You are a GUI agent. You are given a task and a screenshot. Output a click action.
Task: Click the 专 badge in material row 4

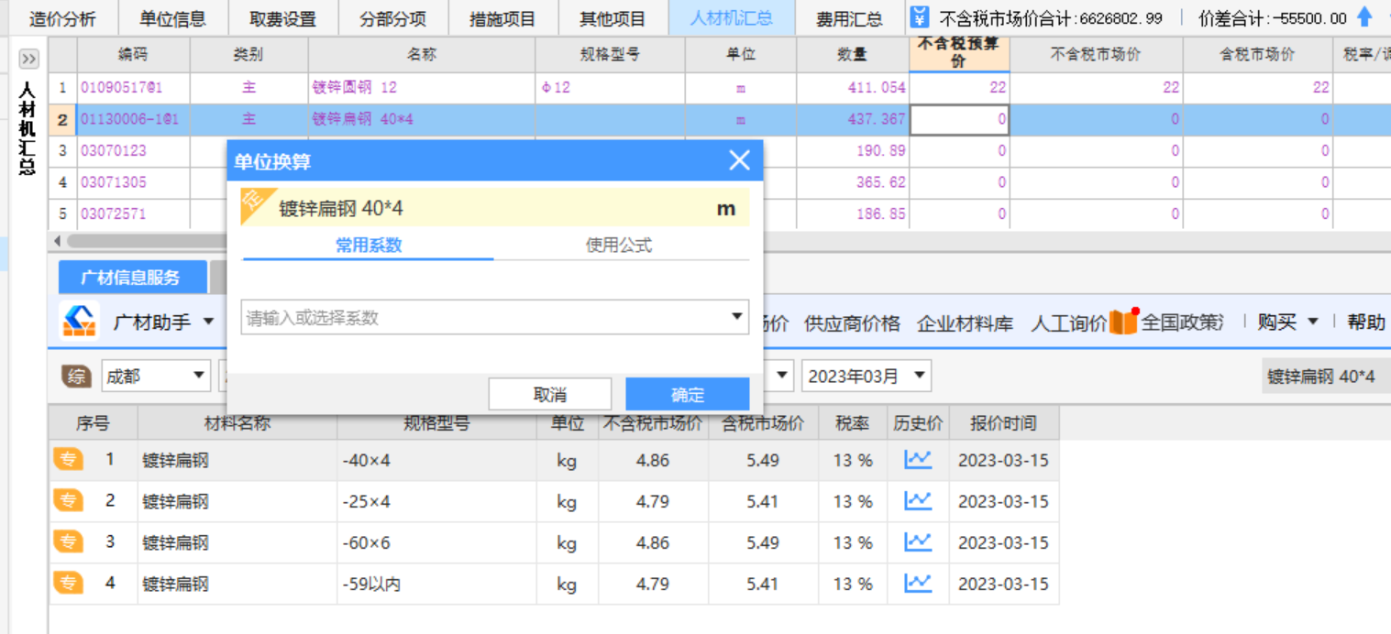pyautogui.click(x=68, y=583)
